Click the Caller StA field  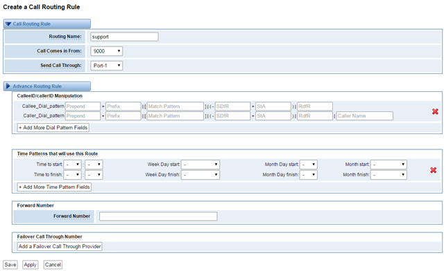[x=273, y=115]
